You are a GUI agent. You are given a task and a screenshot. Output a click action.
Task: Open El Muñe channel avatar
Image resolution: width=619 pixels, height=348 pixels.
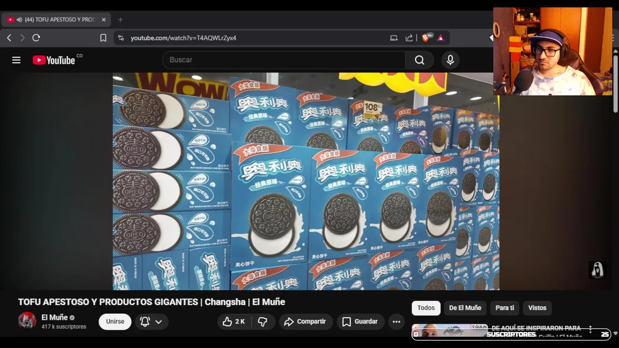(x=27, y=321)
